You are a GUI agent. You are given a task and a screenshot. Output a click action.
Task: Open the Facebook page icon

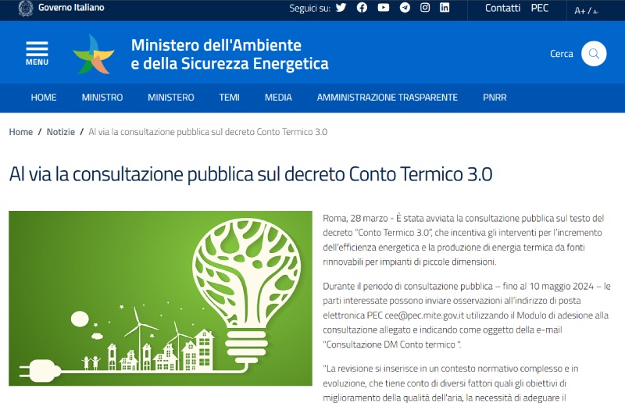pyautogui.click(x=362, y=8)
